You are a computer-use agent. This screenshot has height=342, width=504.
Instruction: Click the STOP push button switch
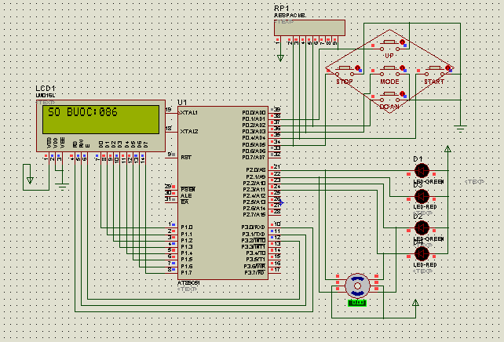click(x=345, y=71)
